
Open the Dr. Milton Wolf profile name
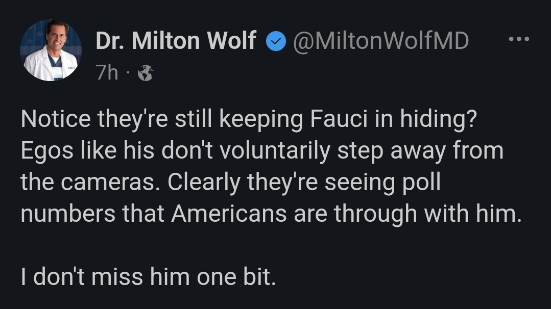click(176, 41)
